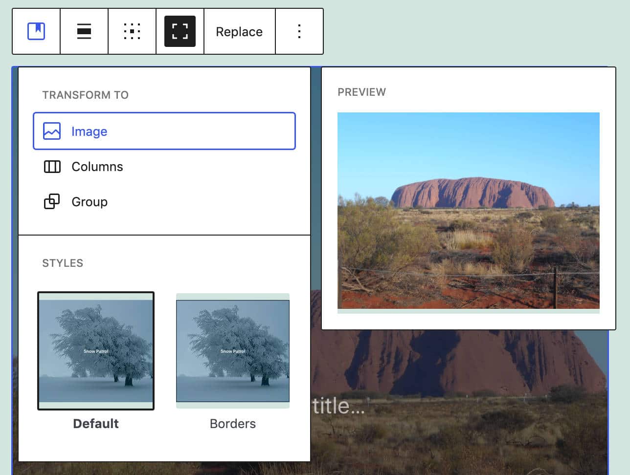
Task: Choose Group from the Transform to menu
Action: pos(90,202)
